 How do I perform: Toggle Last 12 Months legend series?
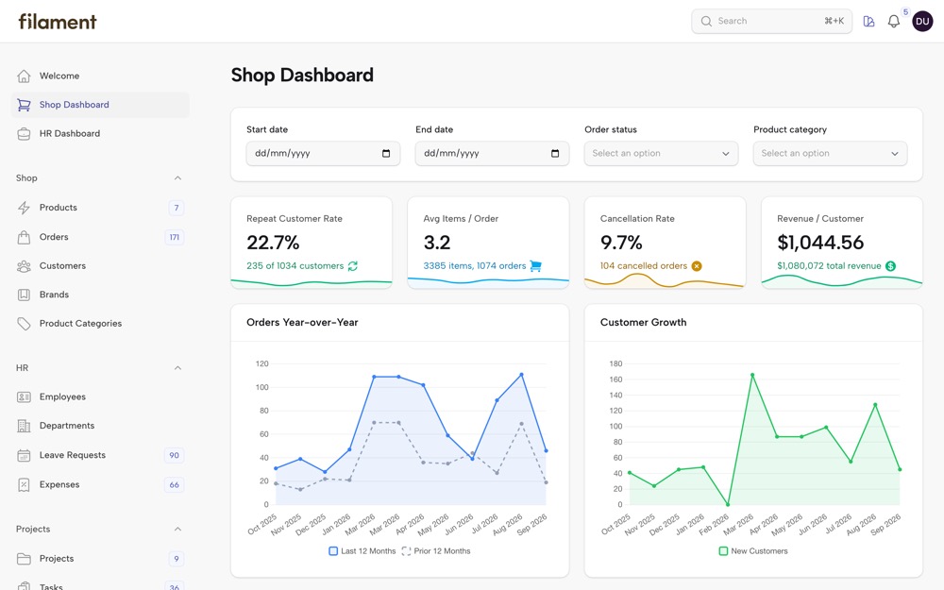[x=362, y=551]
